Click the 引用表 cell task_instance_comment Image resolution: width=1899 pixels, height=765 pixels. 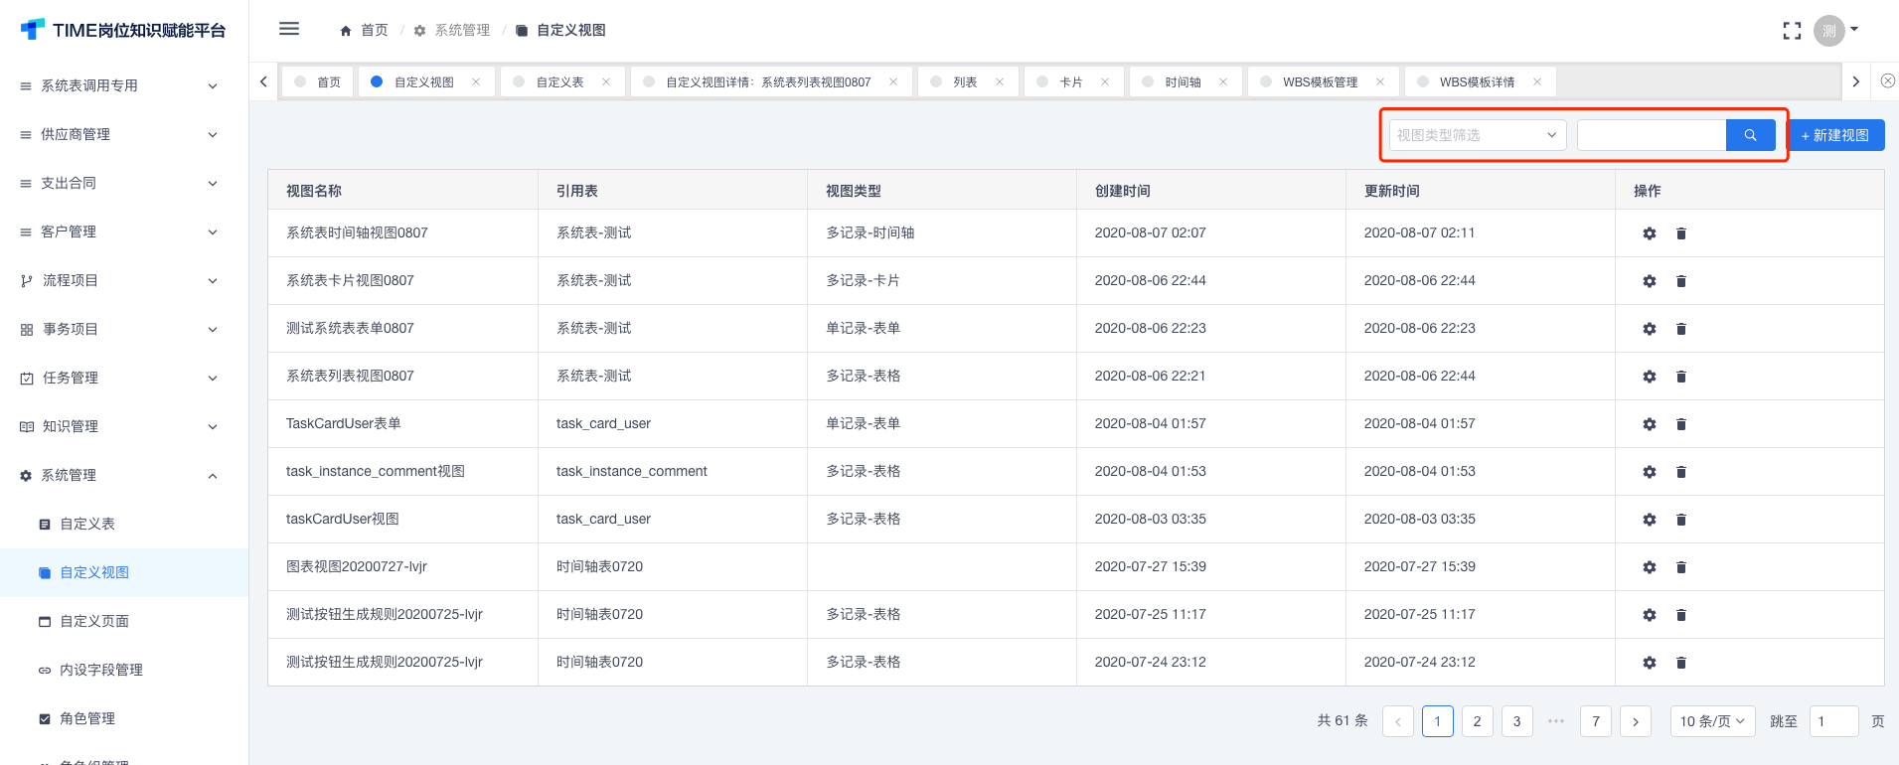[632, 471]
